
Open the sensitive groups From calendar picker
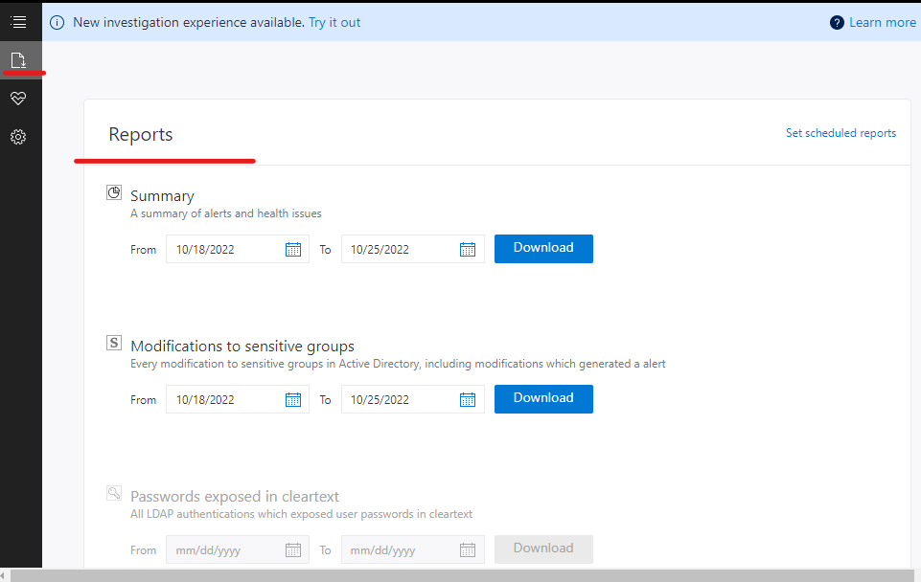(293, 399)
